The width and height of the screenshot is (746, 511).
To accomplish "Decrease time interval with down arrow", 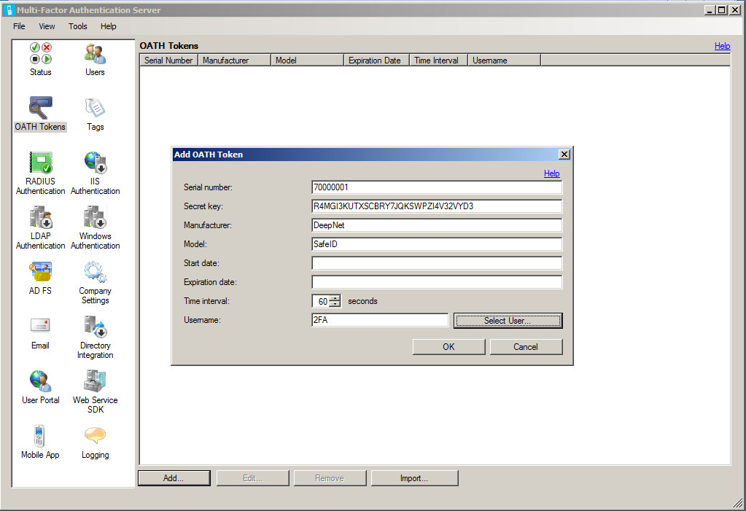I will pyautogui.click(x=335, y=304).
